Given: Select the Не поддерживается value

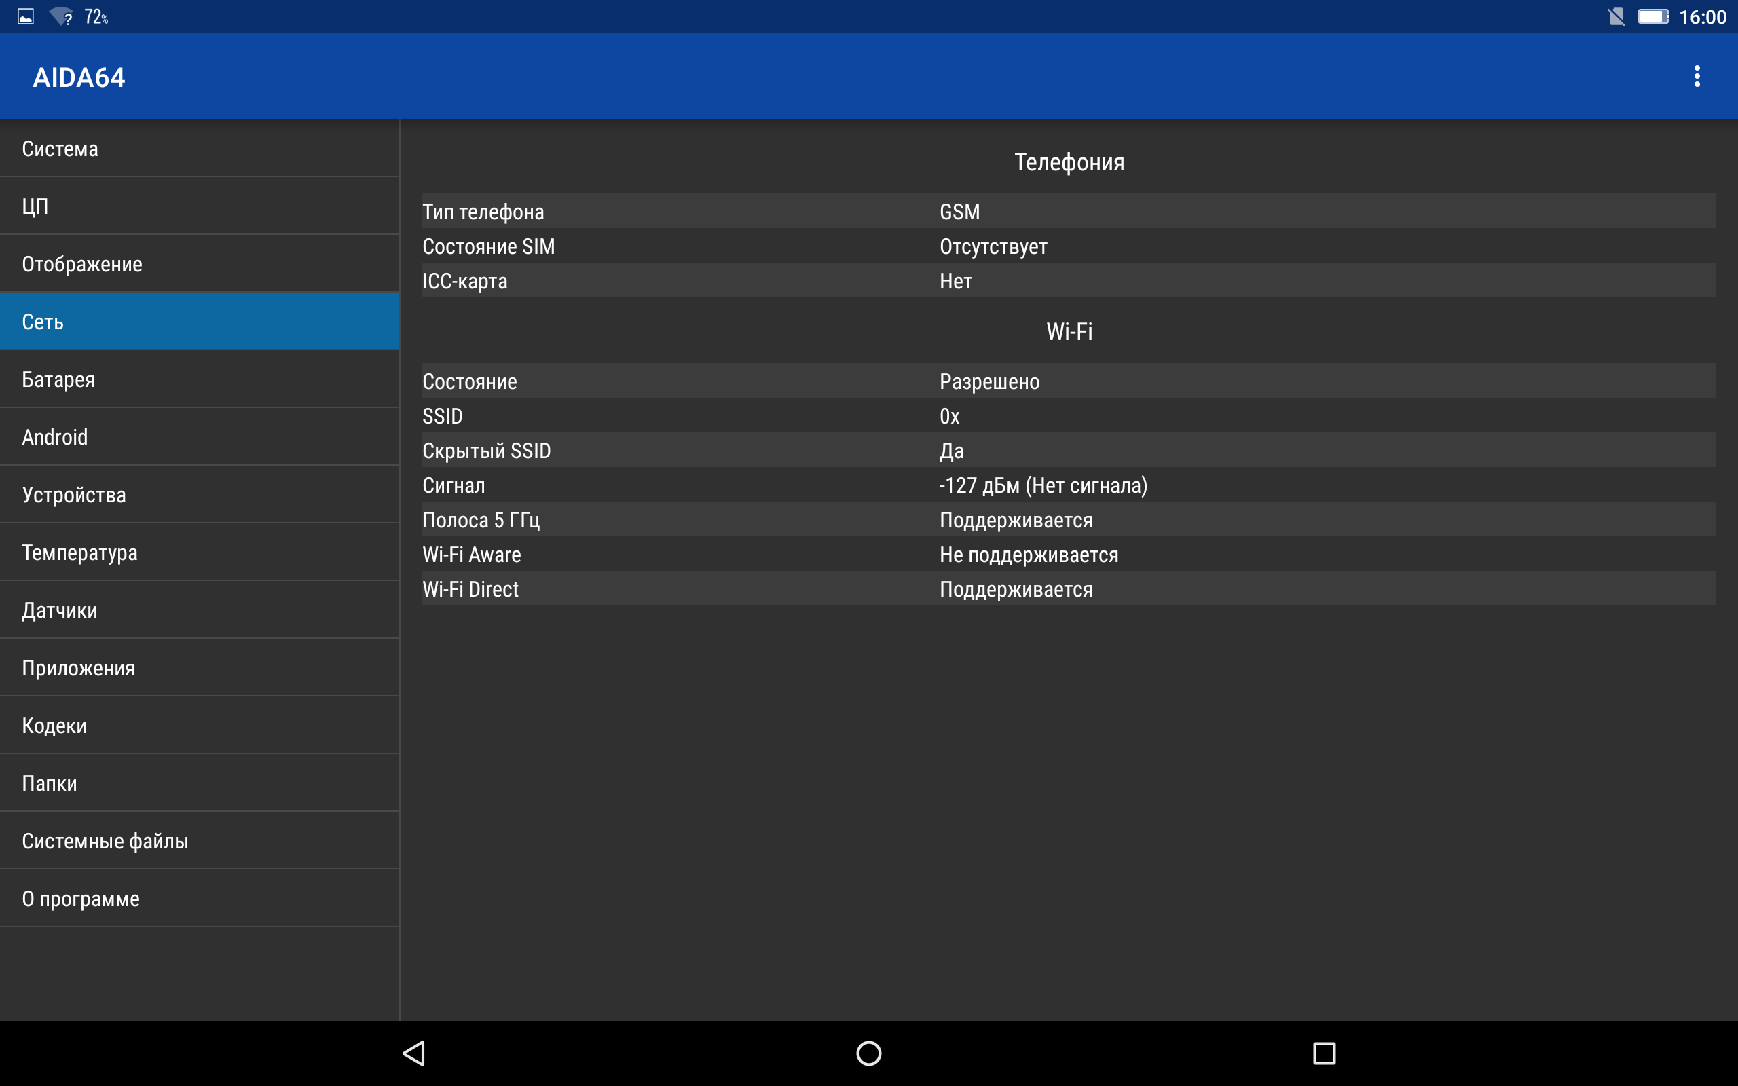Looking at the screenshot, I should tap(1029, 555).
